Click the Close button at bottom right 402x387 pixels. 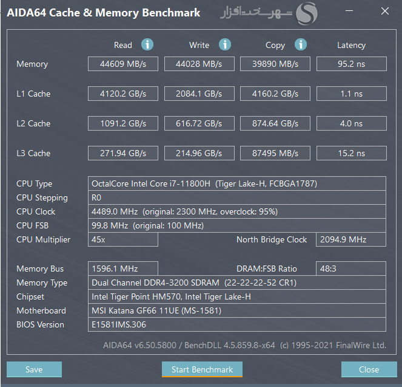pos(369,369)
